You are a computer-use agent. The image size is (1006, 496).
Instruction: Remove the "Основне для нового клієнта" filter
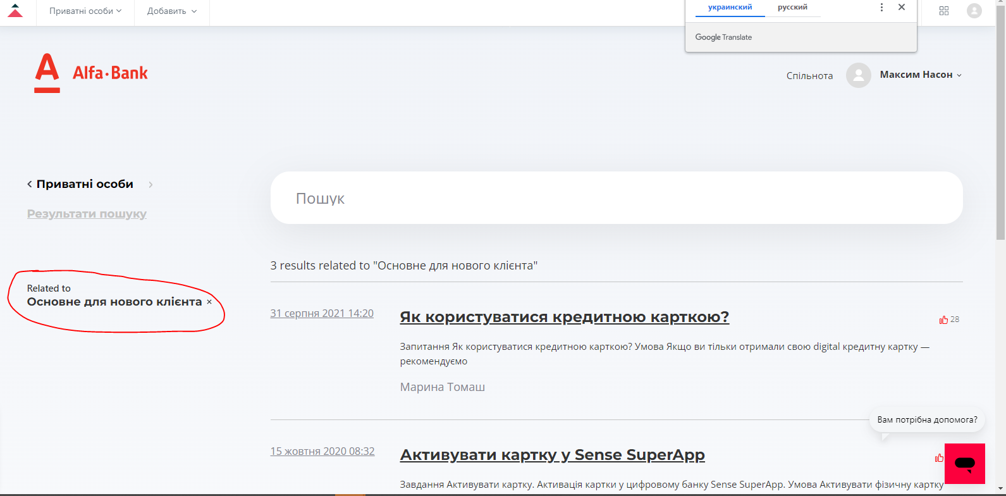pyautogui.click(x=209, y=302)
